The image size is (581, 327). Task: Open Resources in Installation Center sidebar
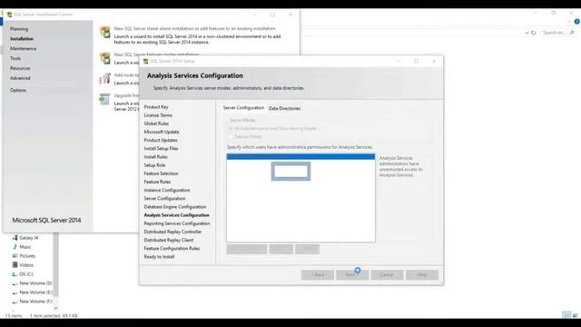[20, 68]
